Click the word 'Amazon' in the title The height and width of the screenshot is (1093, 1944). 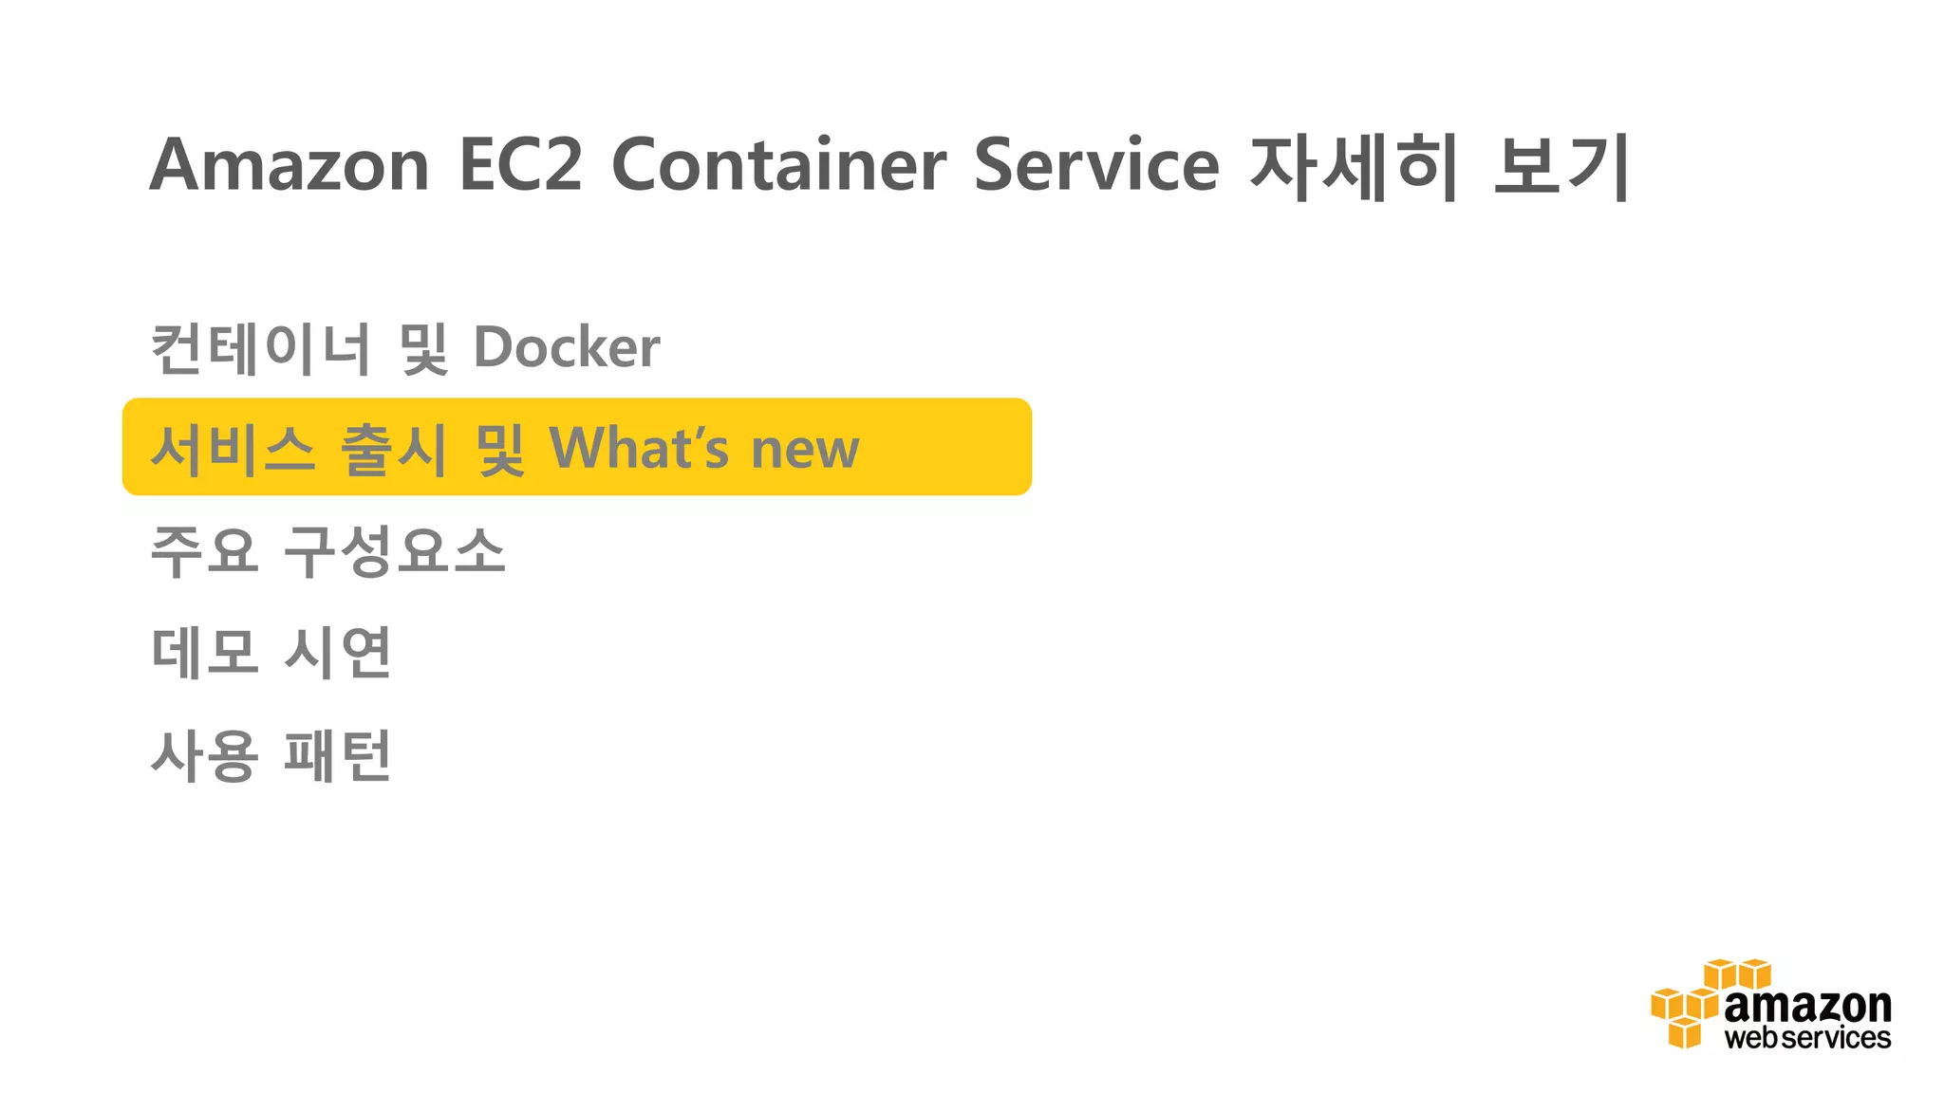tap(290, 165)
